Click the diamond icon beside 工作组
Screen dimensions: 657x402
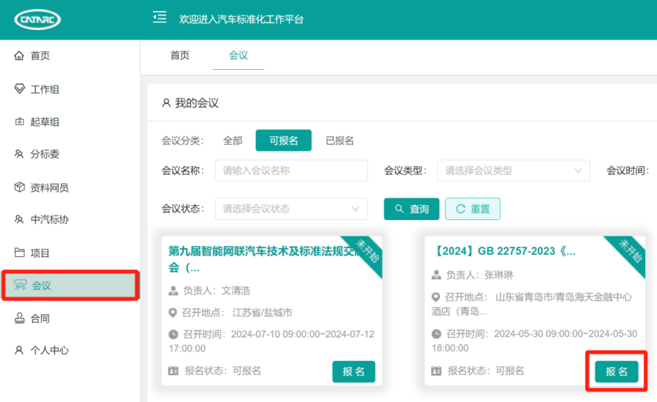tap(19, 88)
